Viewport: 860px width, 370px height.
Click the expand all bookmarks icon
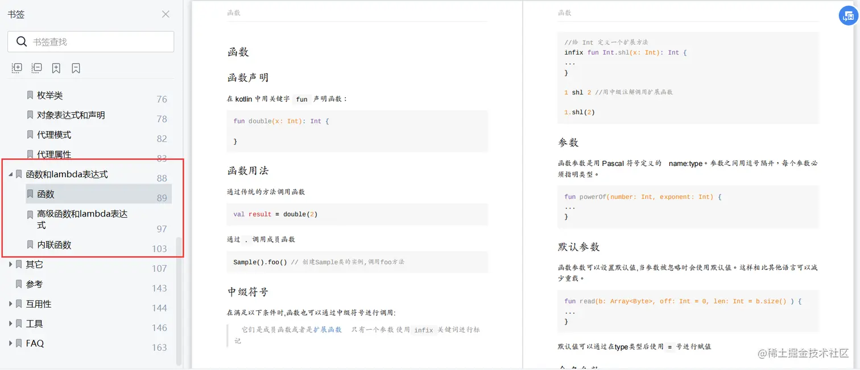(16, 68)
